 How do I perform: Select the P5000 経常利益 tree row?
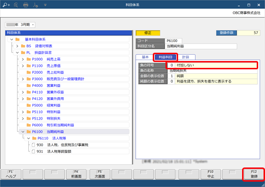coord(74,105)
